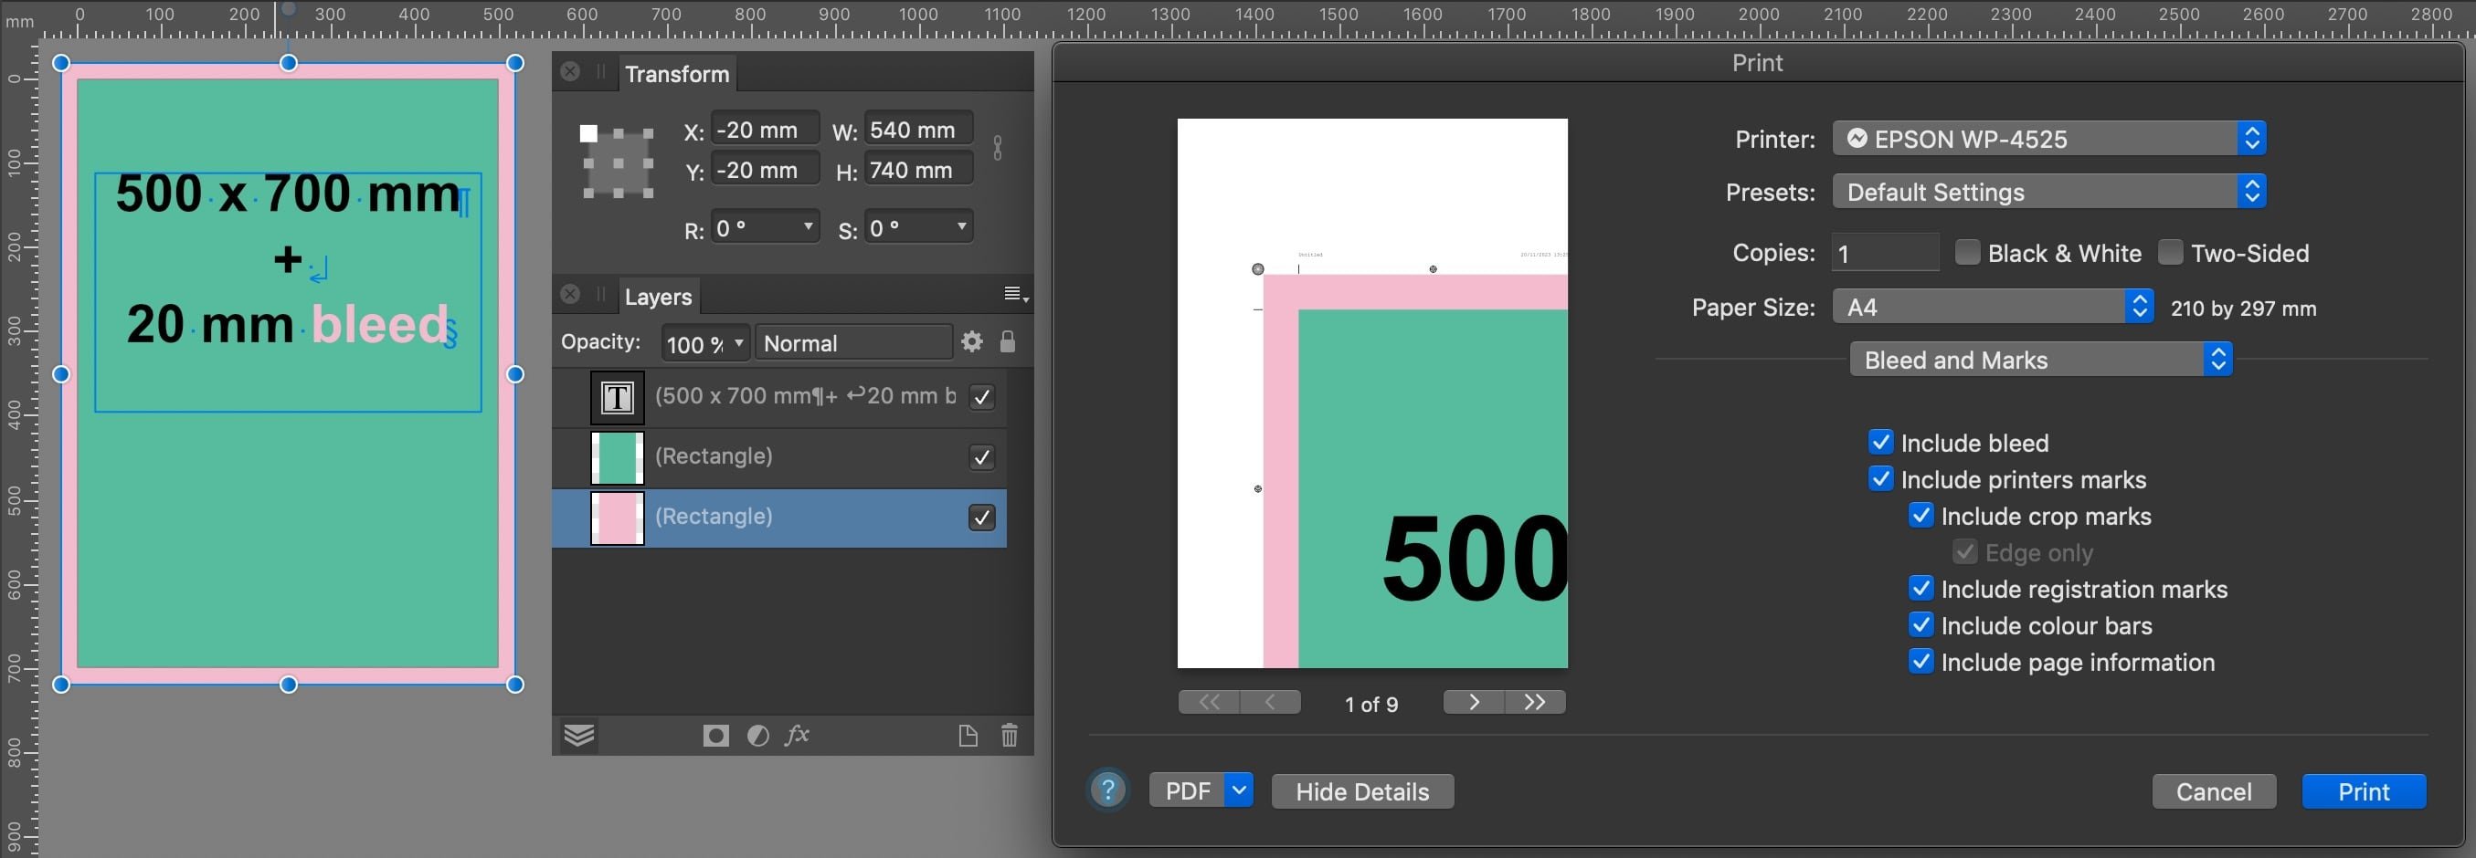2476x858 pixels.
Task: Select the text layer row in Layers
Action: pos(779,397)
